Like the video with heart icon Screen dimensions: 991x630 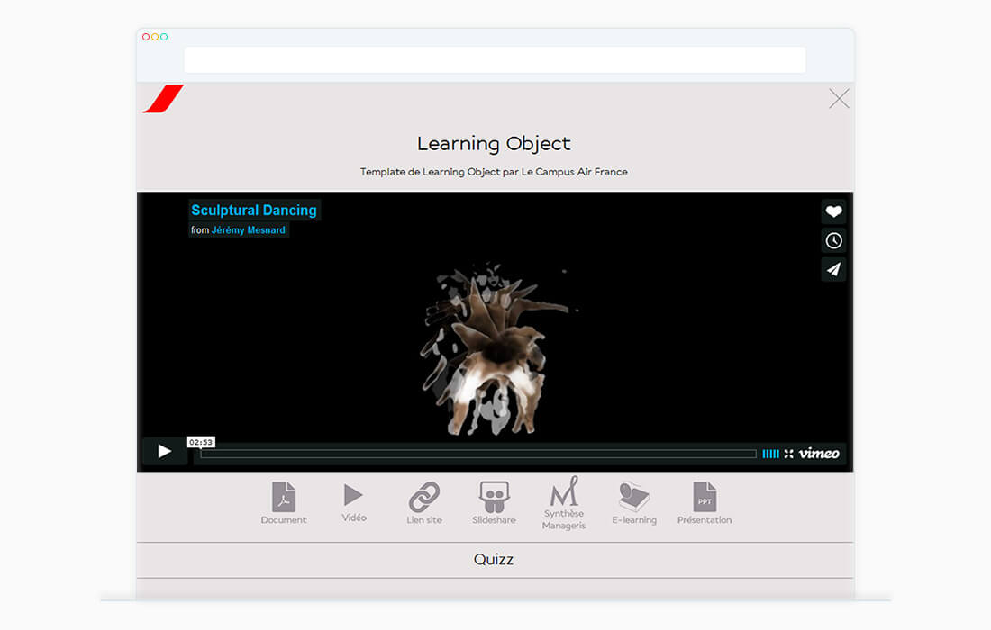833,212
